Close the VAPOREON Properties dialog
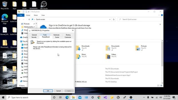This screenshot has height=100, width=178. tap(73, 30)
